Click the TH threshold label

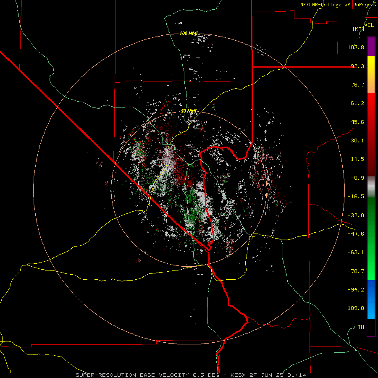(361, 327)
